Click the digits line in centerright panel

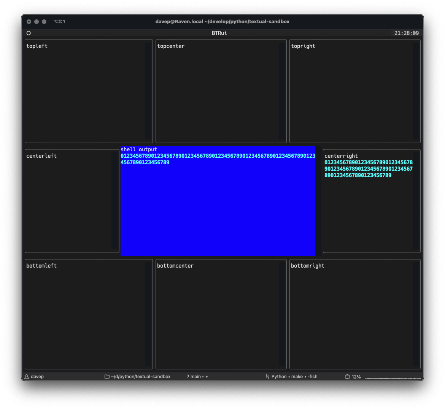tap(369, 169)
